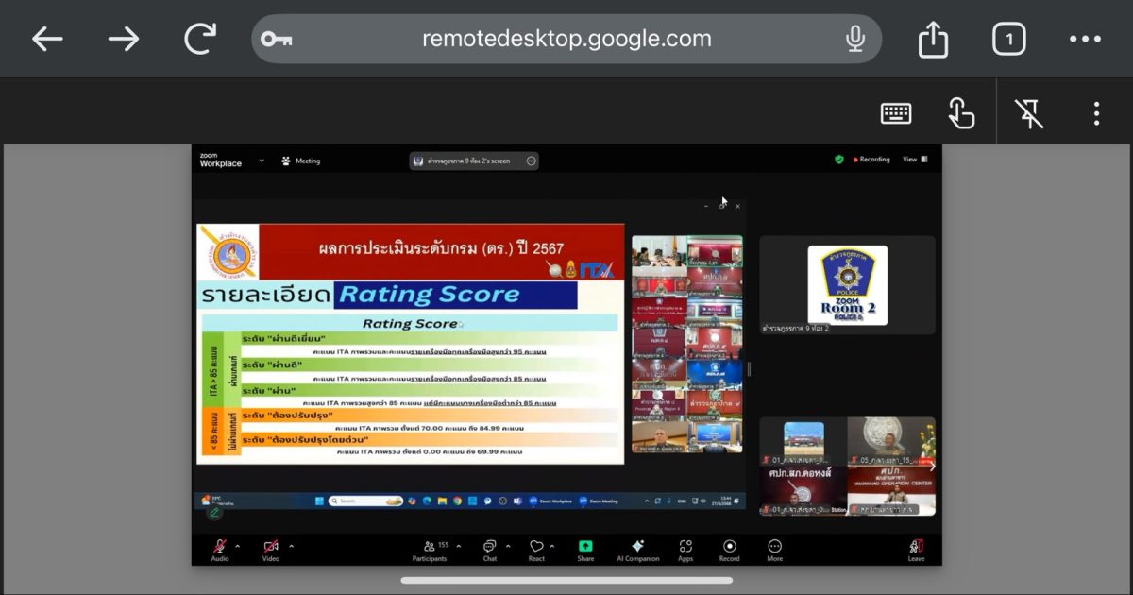Open the Zoom Apps icon
The image size is (1133, 595).
click(x=685, y=547)
